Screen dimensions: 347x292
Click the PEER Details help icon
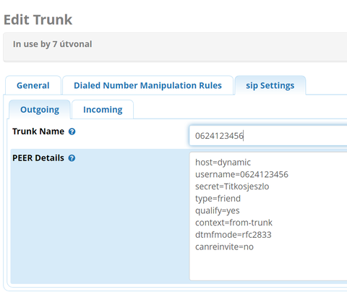[72, 158]
